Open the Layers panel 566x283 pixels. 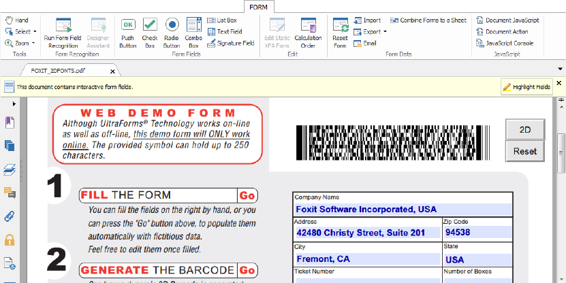coord(10,169)
